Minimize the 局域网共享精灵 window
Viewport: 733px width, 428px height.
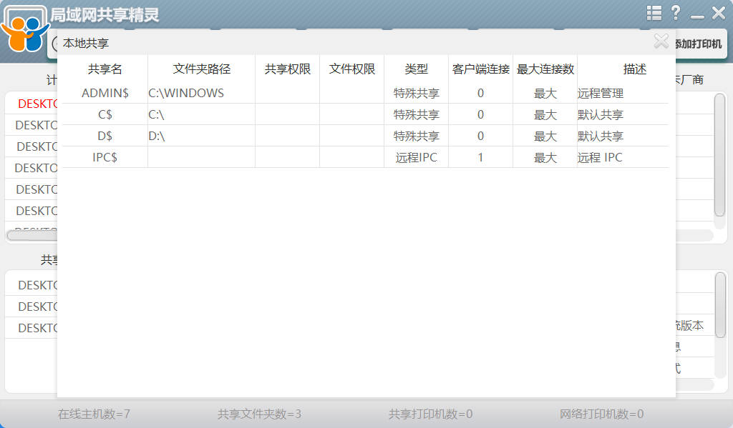[697, 17]
